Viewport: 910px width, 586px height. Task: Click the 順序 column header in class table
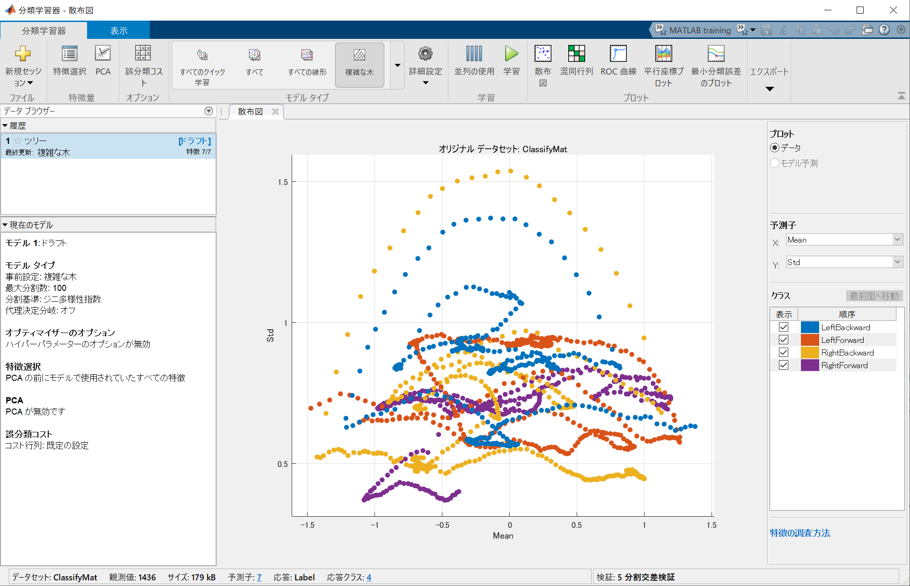tap(847, 314)
